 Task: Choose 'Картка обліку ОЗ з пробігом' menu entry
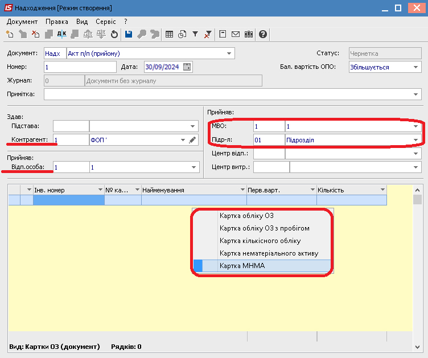click(x=264, y=228)
